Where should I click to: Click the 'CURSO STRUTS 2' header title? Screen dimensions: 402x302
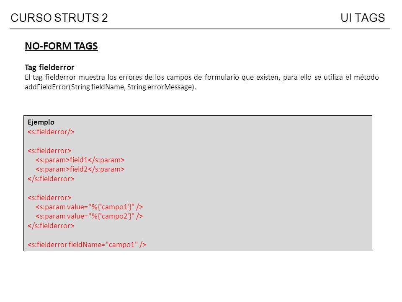pos(59,18)
